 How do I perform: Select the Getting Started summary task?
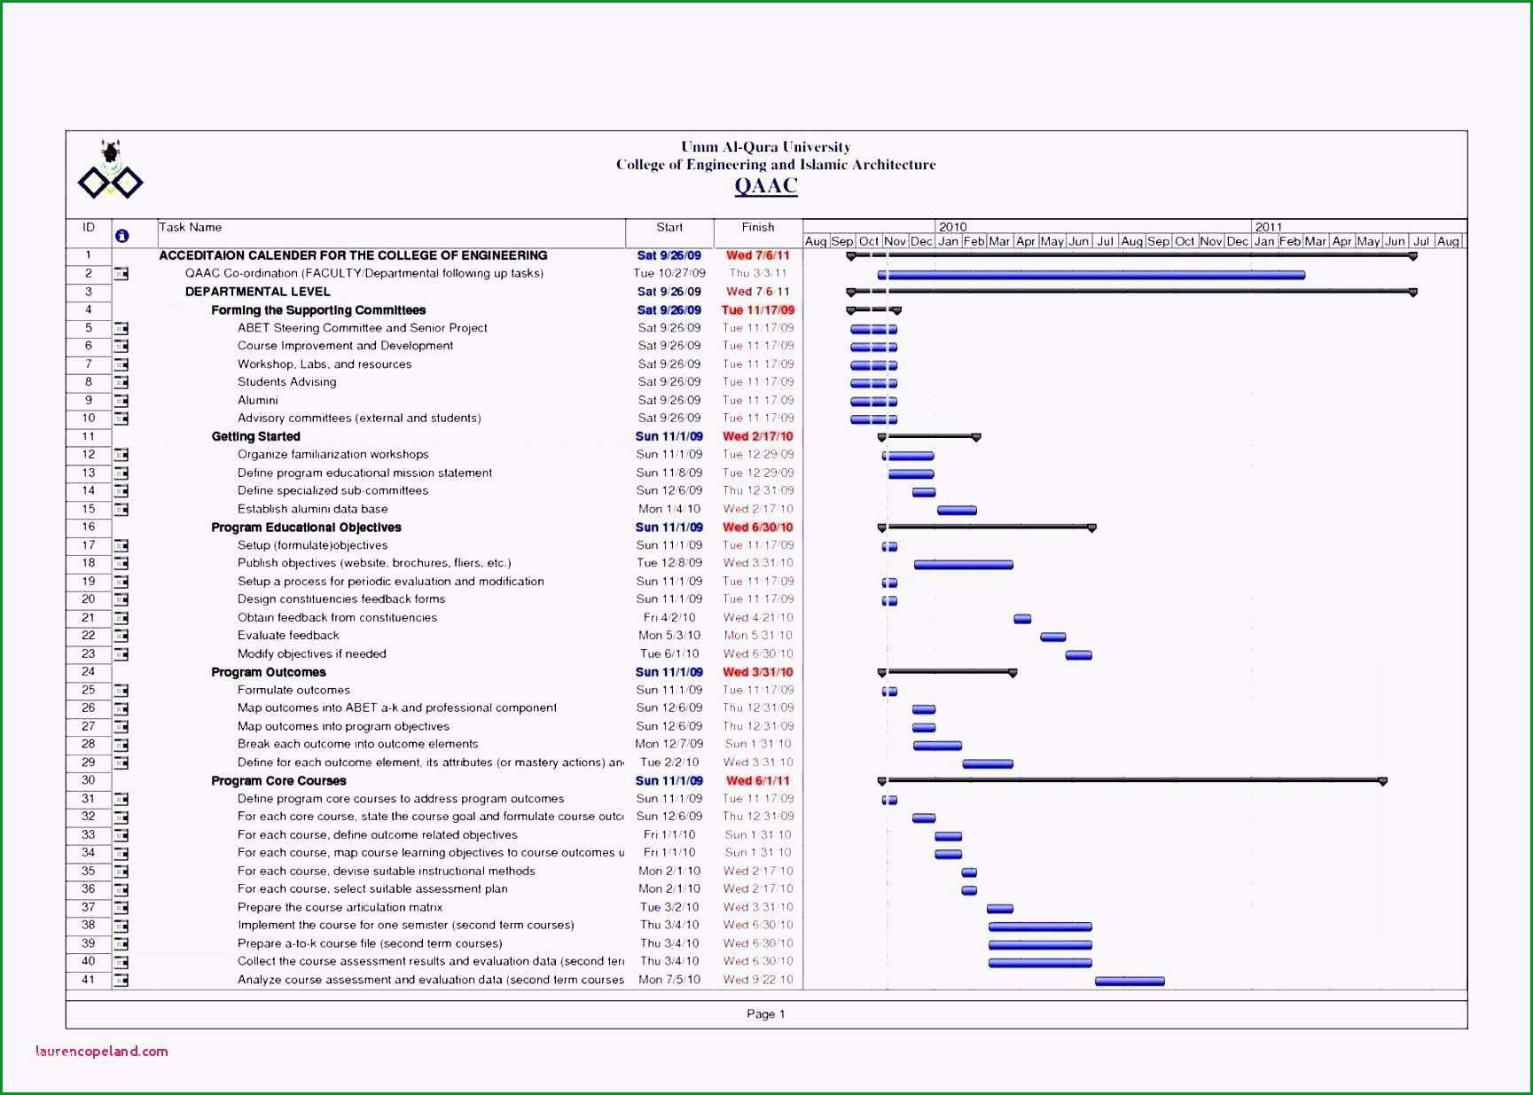click(x=255, y=437)
